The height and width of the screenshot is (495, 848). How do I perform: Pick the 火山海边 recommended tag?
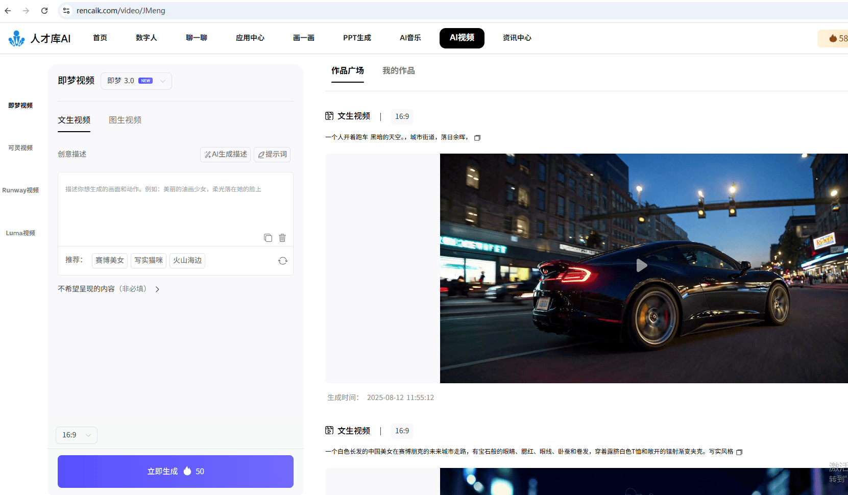point(187,260)
